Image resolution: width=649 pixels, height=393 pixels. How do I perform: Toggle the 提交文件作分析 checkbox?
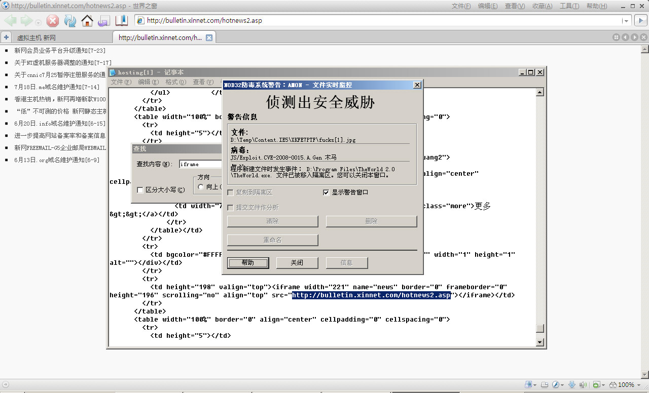click(231, 208)
